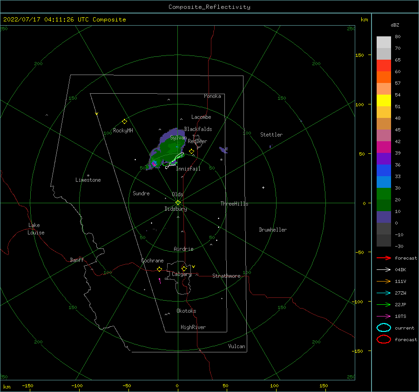Image resolution: width=419 pixels, height=392 pixels.
Task: Click the yellow diamond marker beside RedDeer
Action: [x=192, y=151]
